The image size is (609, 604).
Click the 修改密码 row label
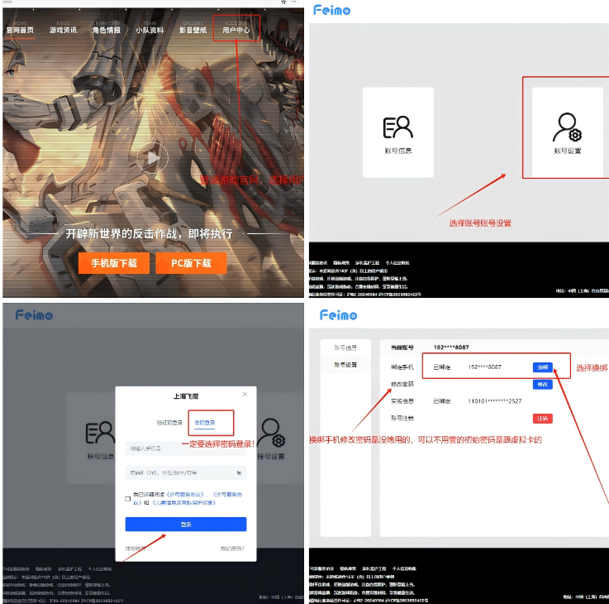[x=402, y=384]
